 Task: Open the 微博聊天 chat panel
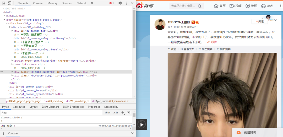tap(258, 133)
